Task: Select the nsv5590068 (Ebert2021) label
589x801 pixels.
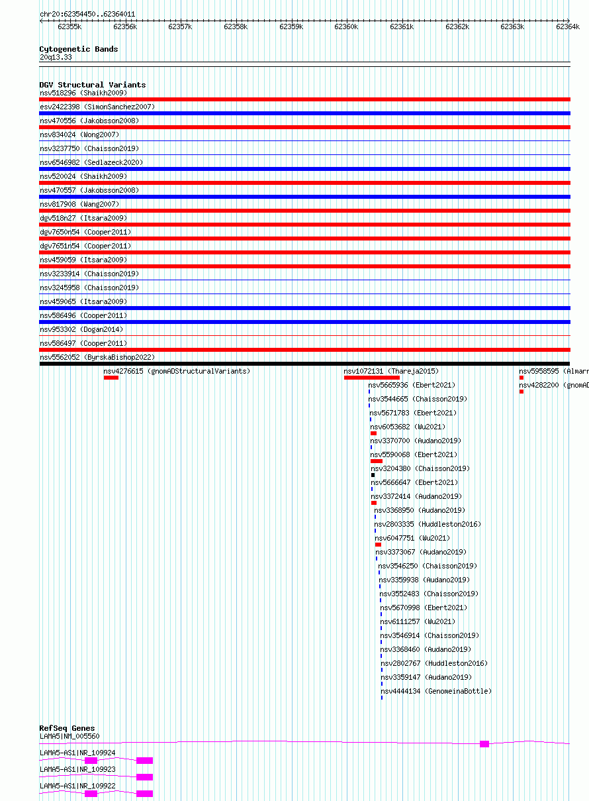Action: pos(414,454)
